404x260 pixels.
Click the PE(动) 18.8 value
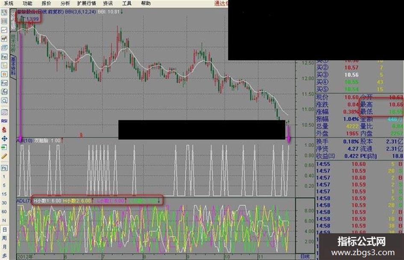(x=398, y=156)
